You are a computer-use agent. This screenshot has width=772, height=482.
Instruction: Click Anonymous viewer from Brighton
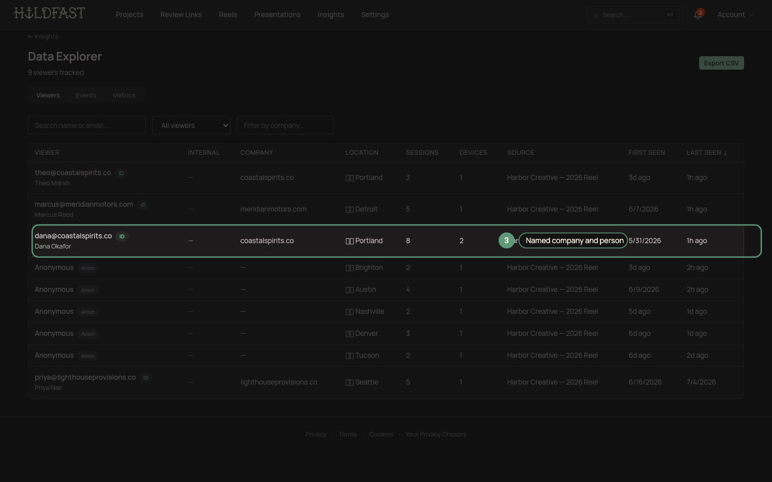click(54, 268)
